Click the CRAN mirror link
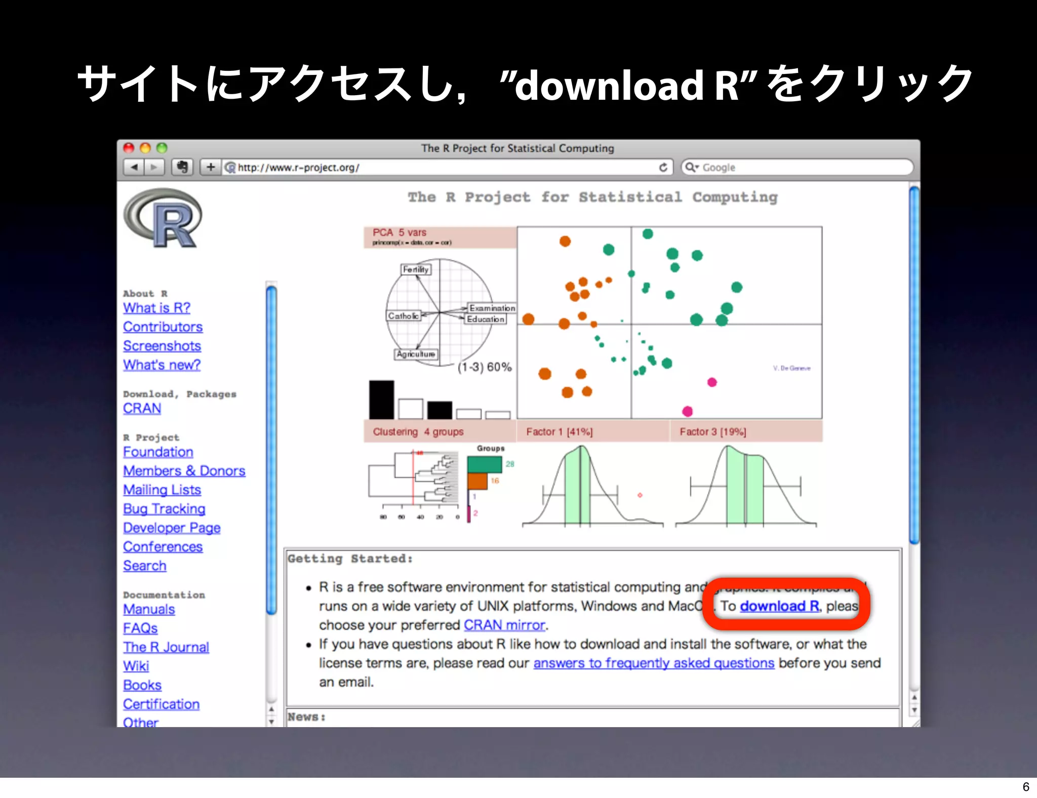 point(504,625)
